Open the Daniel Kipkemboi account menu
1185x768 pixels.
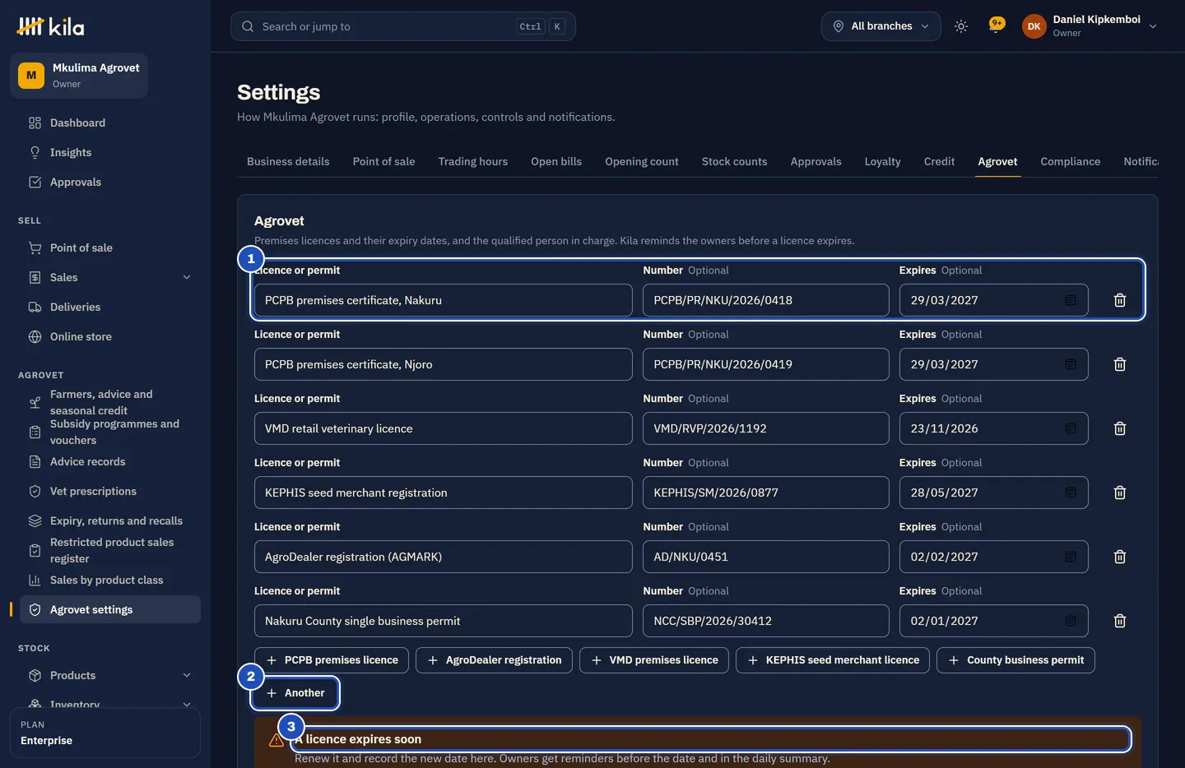coord(1090,26)
